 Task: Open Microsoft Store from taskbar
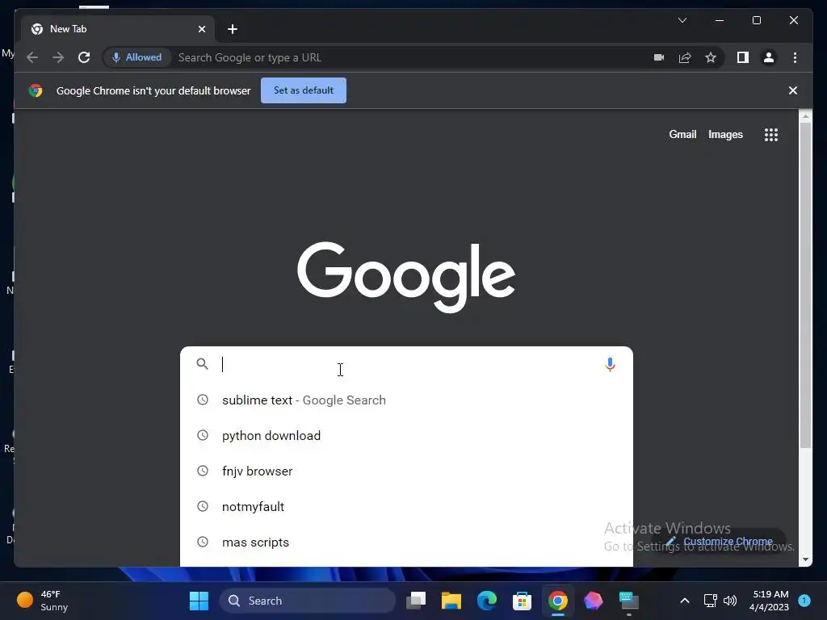523,601
